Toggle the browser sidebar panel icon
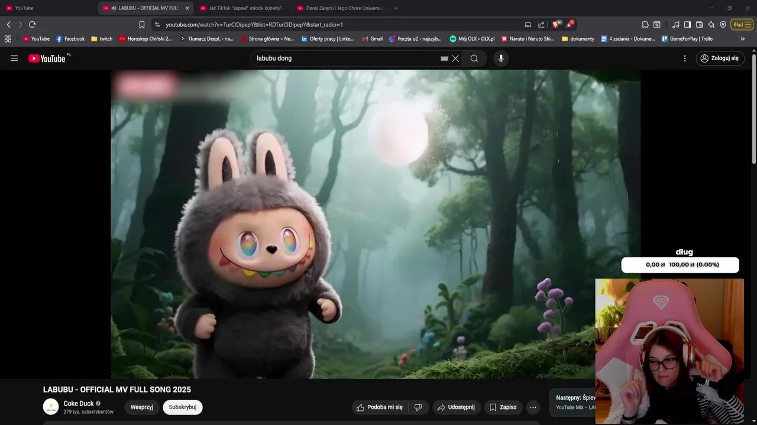 click(x=687, y=24)
